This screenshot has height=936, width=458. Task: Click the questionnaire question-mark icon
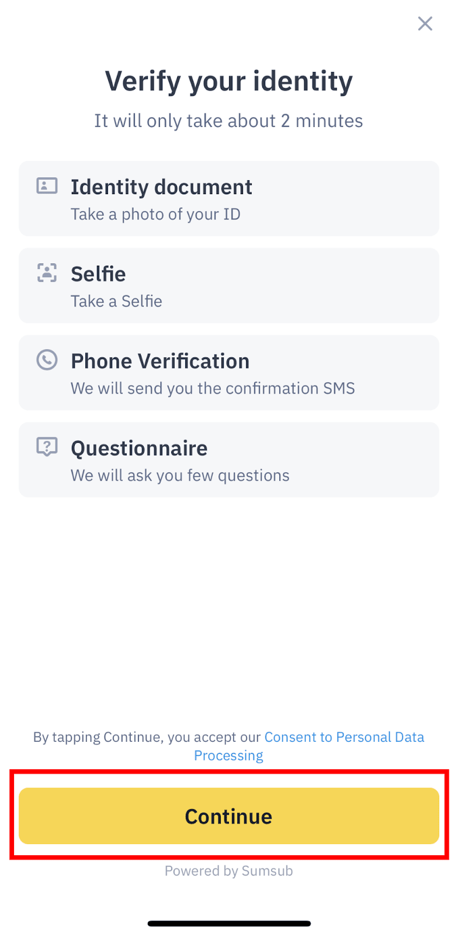pos(47,447)
